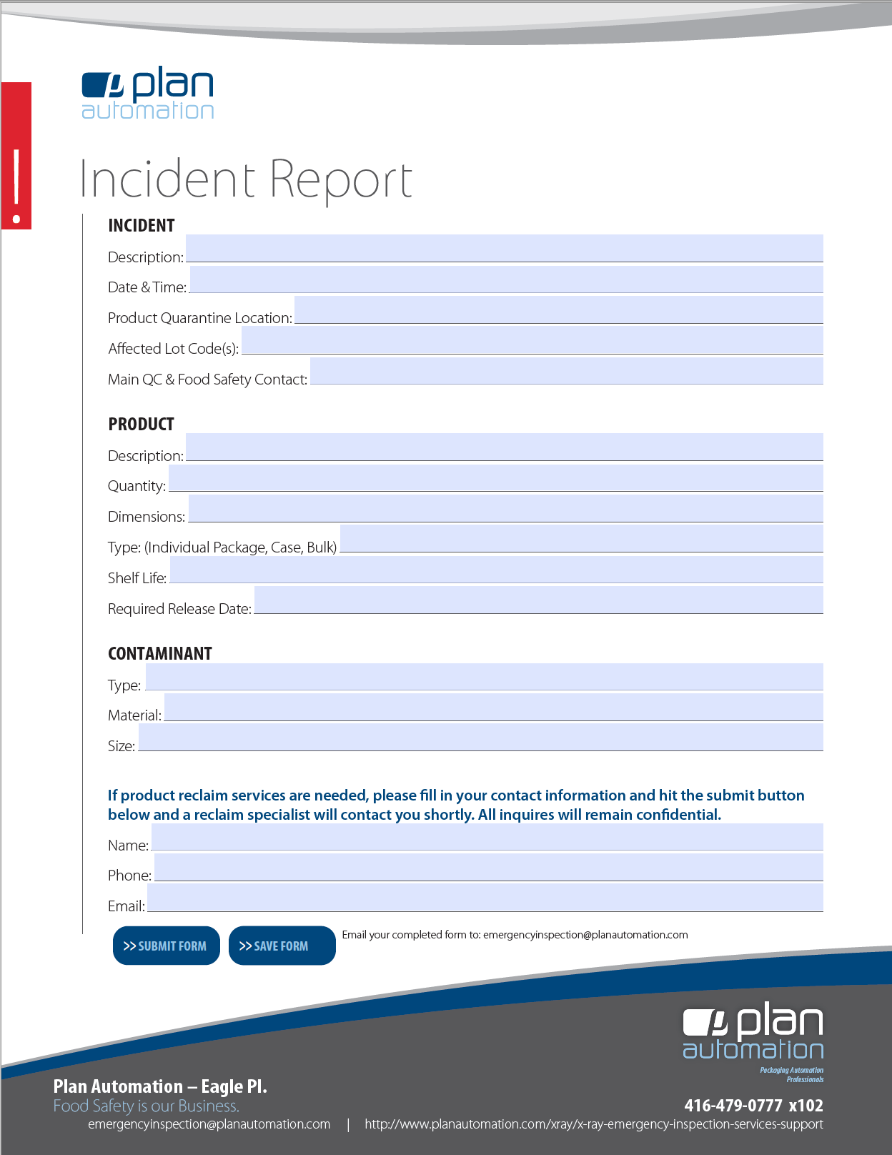Click the CONTAMINANT section heading
The image size is (892, 1155).
[160, 654]
